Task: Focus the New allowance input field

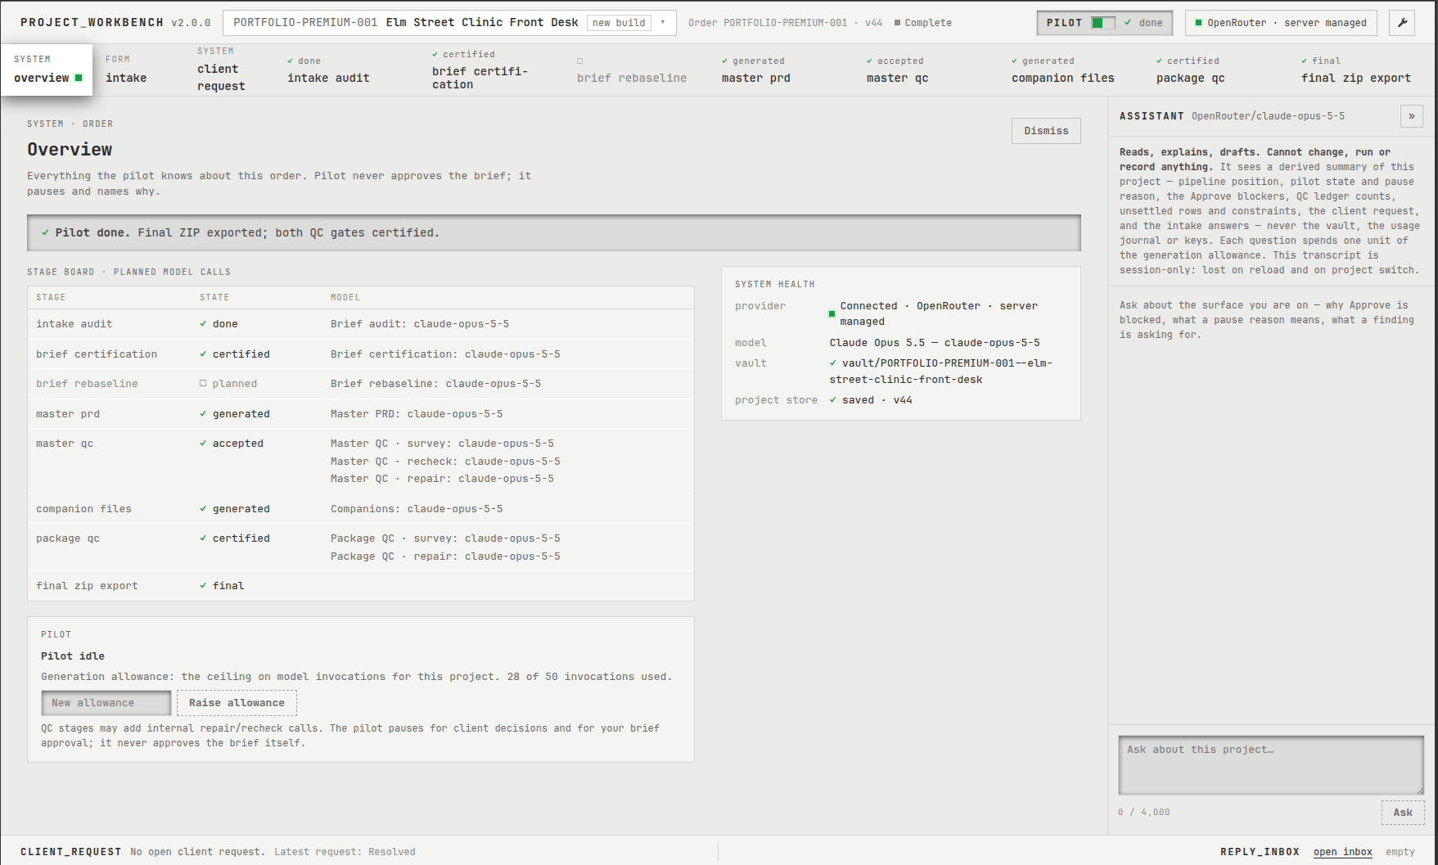Action: pyautogui.click(x=106, y=703)
